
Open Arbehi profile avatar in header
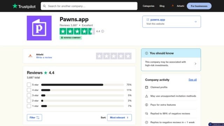[173, 6]
